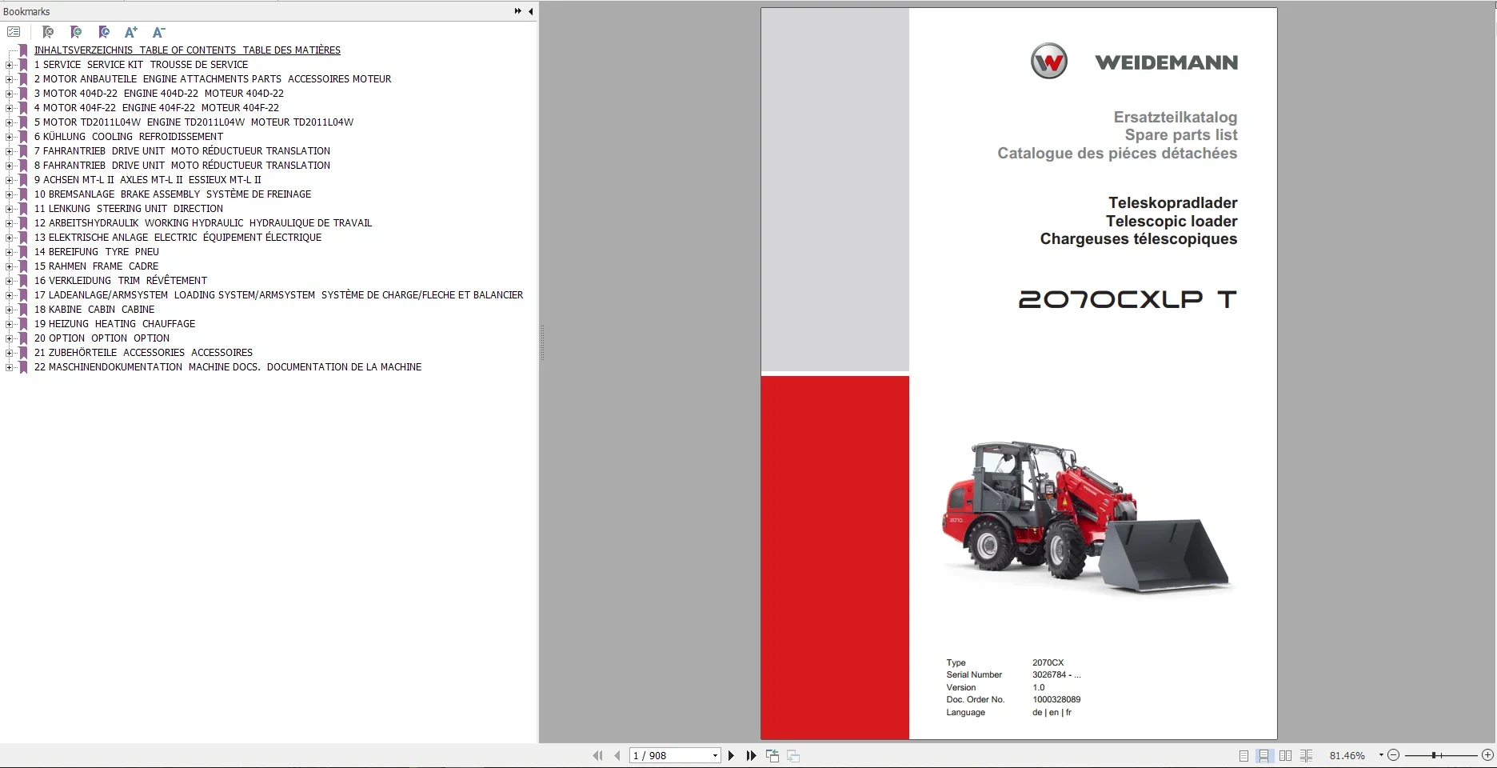1497x768 pixels.
Task: Click the bookmark icon beside 18 KABINE
Action: 24,310
